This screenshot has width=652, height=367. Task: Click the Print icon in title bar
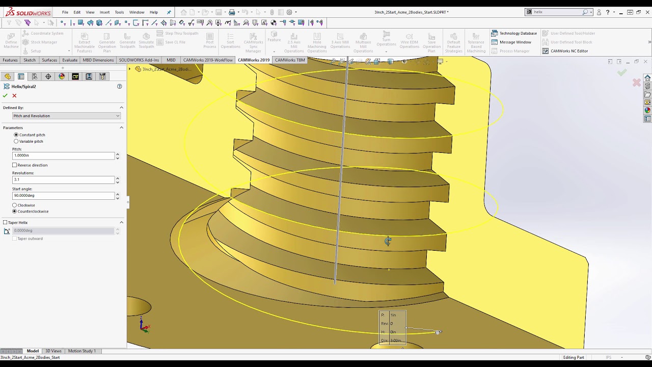(x=232, y=12)
